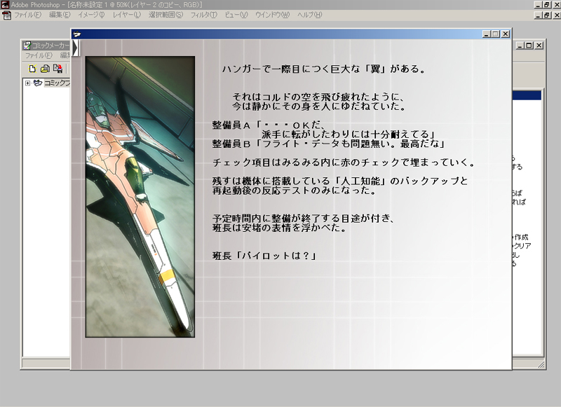Open the ヘルプ(H) menu
Screen dimensions: 561x407
pyautogui.click(x=309, y=15)
